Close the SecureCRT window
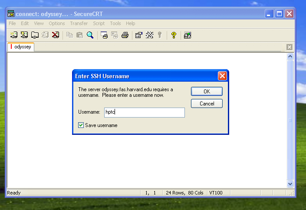This screenshot has width=306, height=210. (289, 14)
